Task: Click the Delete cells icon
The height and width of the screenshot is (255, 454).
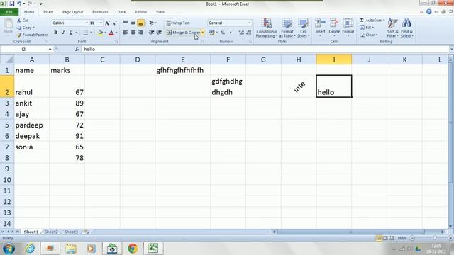Action: 334,23
